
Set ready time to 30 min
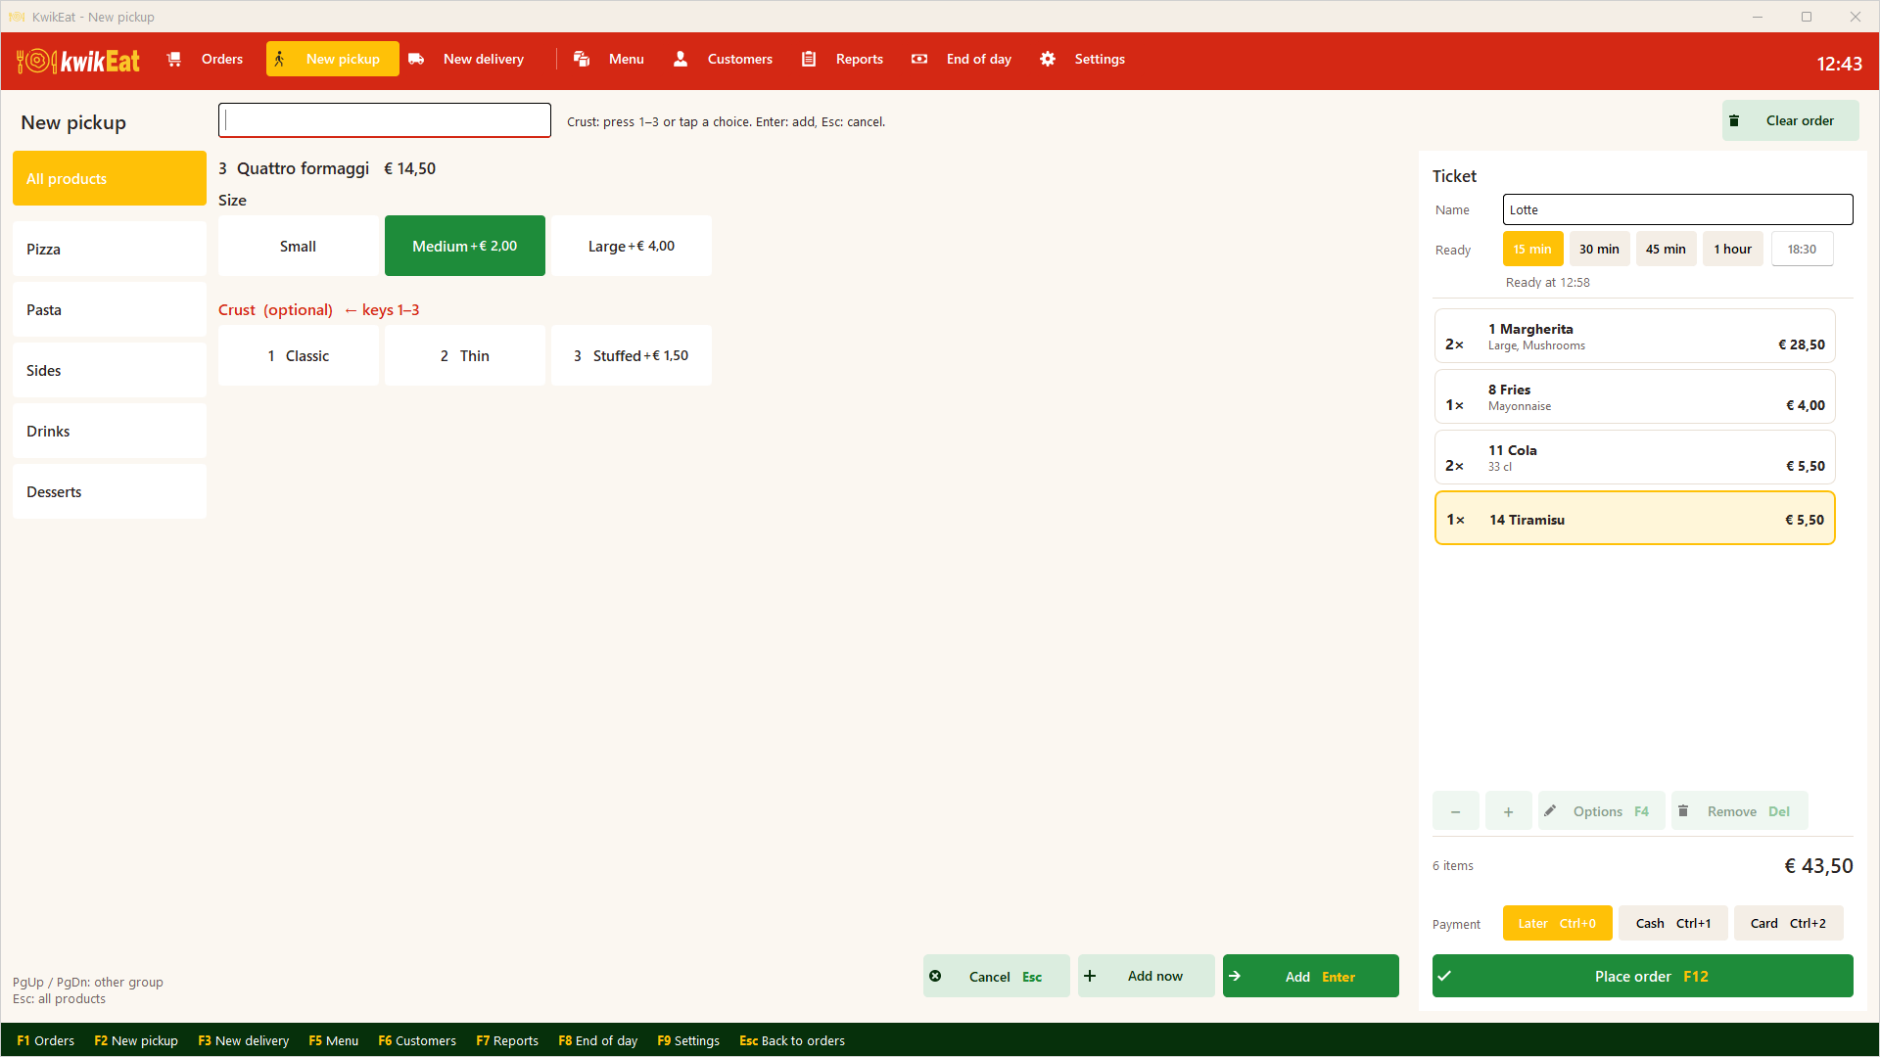[1599, 249]
